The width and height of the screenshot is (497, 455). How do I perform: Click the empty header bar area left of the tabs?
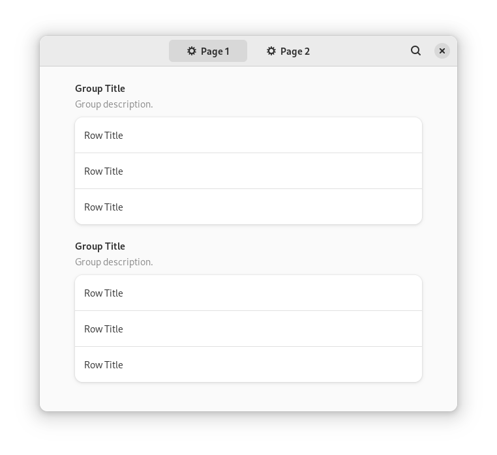click(104, 51)
